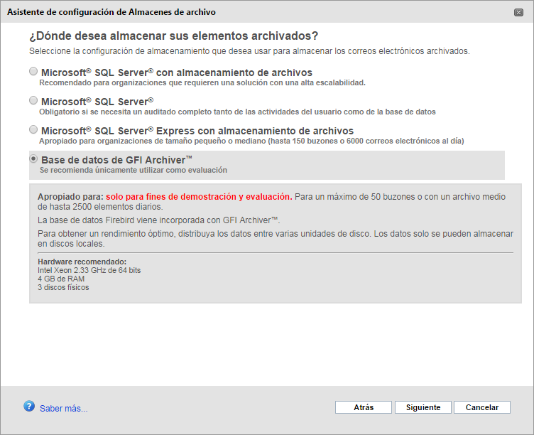The width and height of the screenshot is (534, 435).
Task: Click the blue help question mark icon
Action: tap(29, 406)
